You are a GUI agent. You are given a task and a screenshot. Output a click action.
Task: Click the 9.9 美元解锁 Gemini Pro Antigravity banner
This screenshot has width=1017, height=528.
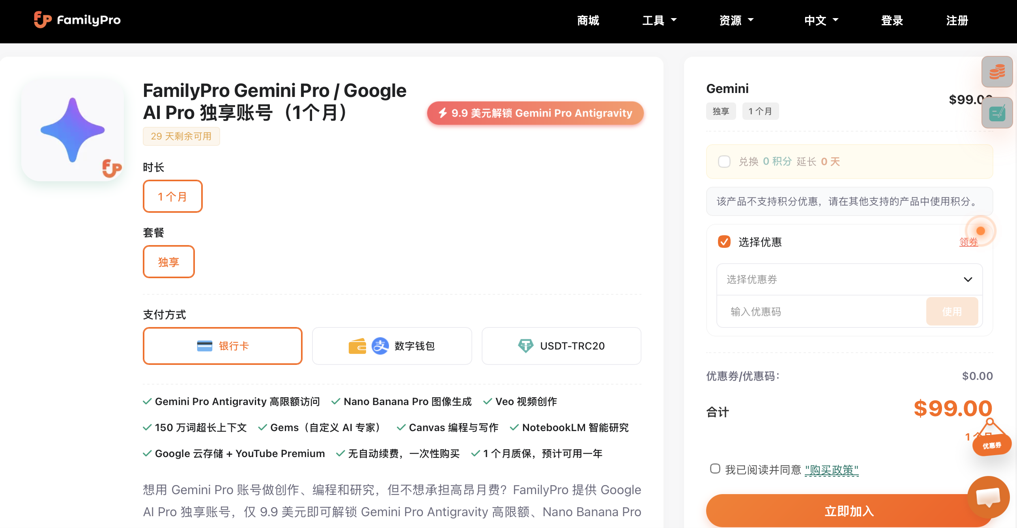[535, 113]
